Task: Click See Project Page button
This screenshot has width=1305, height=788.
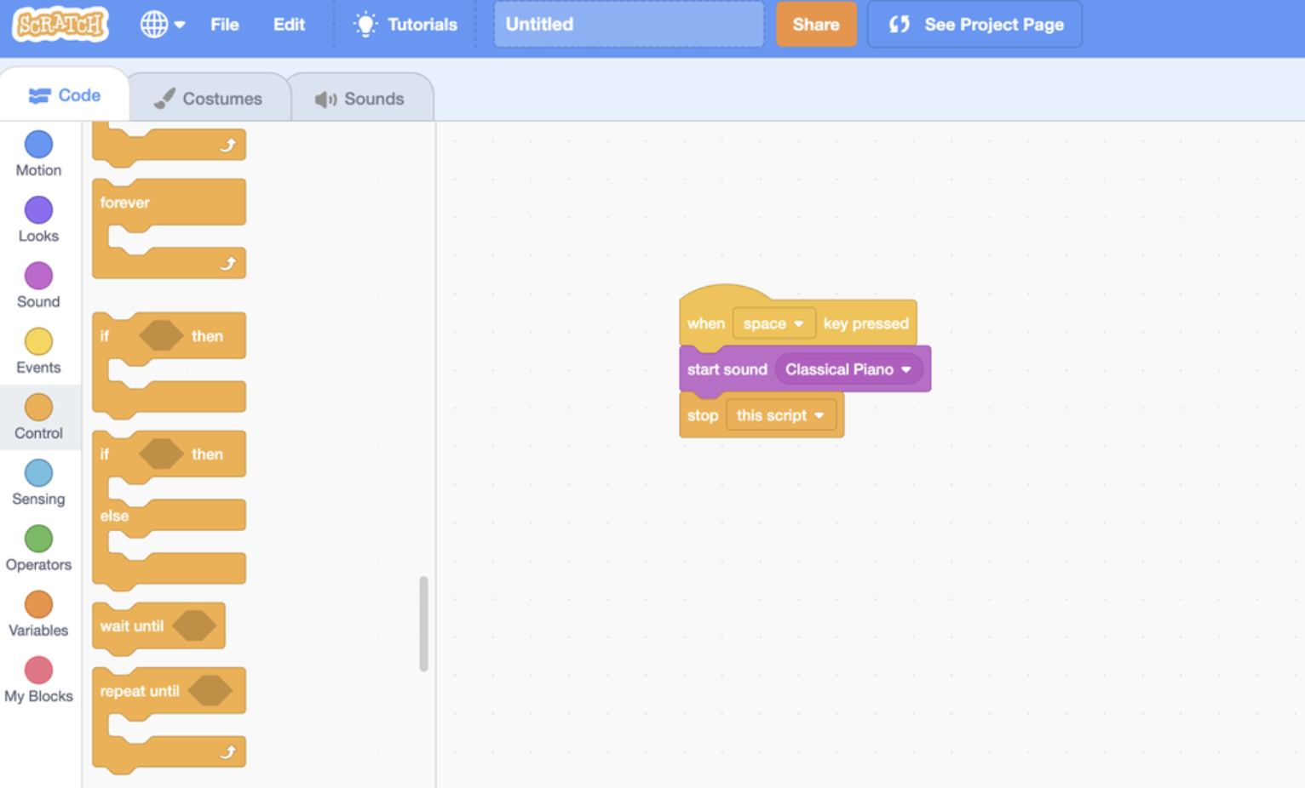Action: click(974, 25)
